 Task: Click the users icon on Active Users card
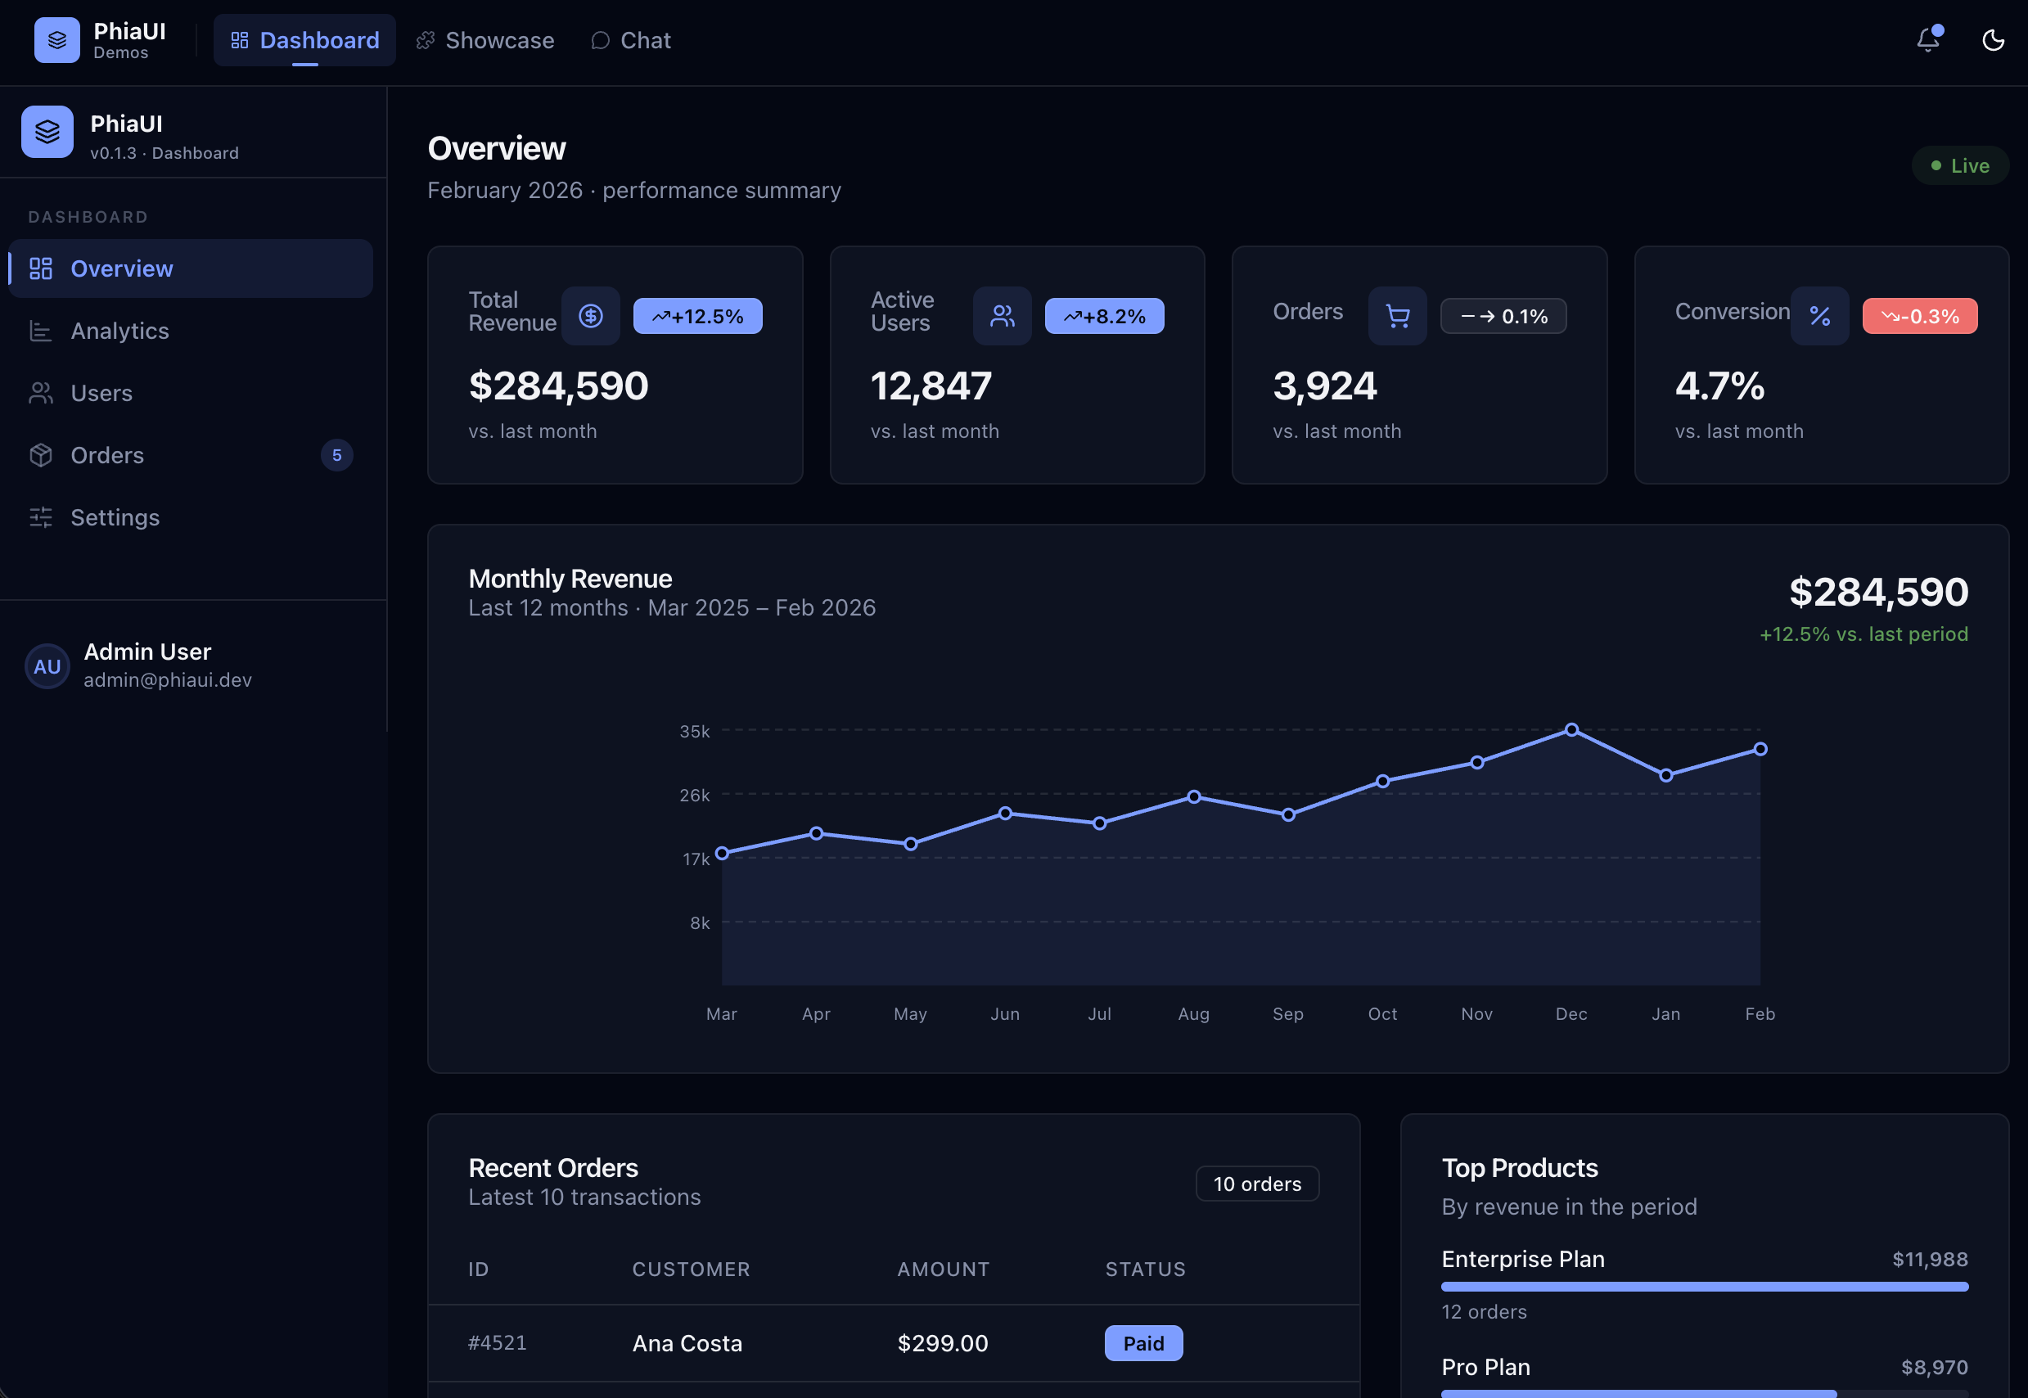1001,315
